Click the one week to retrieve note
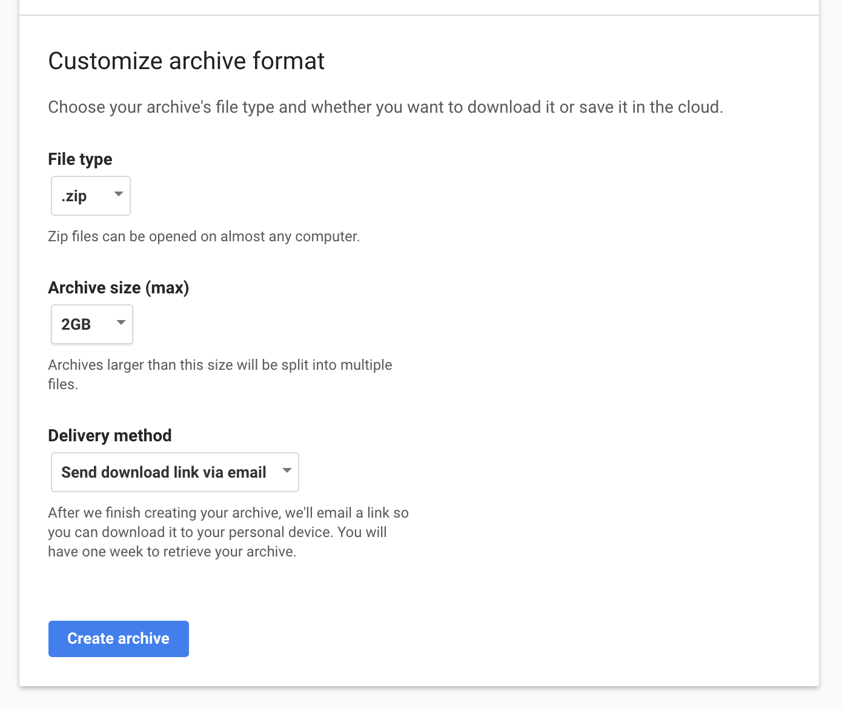The height and width of the screenshot is (708, 842). click(172, 552)
